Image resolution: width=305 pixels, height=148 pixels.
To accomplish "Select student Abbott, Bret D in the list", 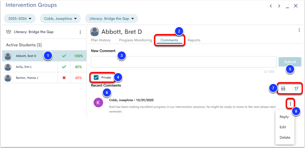I will (44, 56).
